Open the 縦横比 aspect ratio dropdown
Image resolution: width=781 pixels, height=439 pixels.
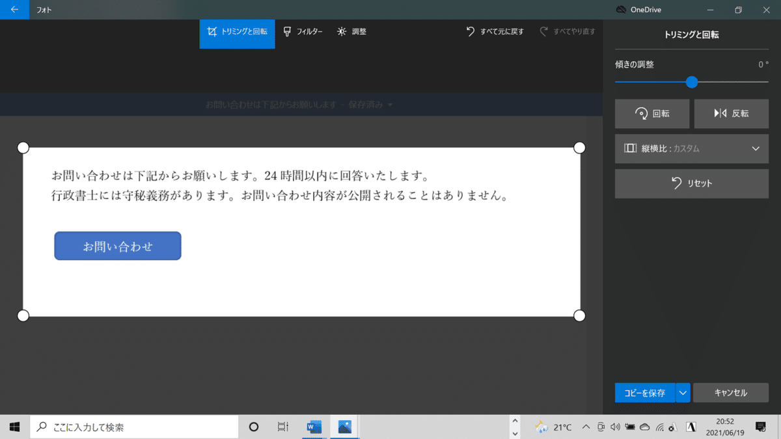click(691, 148)
